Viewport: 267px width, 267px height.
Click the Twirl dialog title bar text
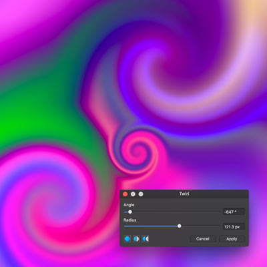point(184,194)
